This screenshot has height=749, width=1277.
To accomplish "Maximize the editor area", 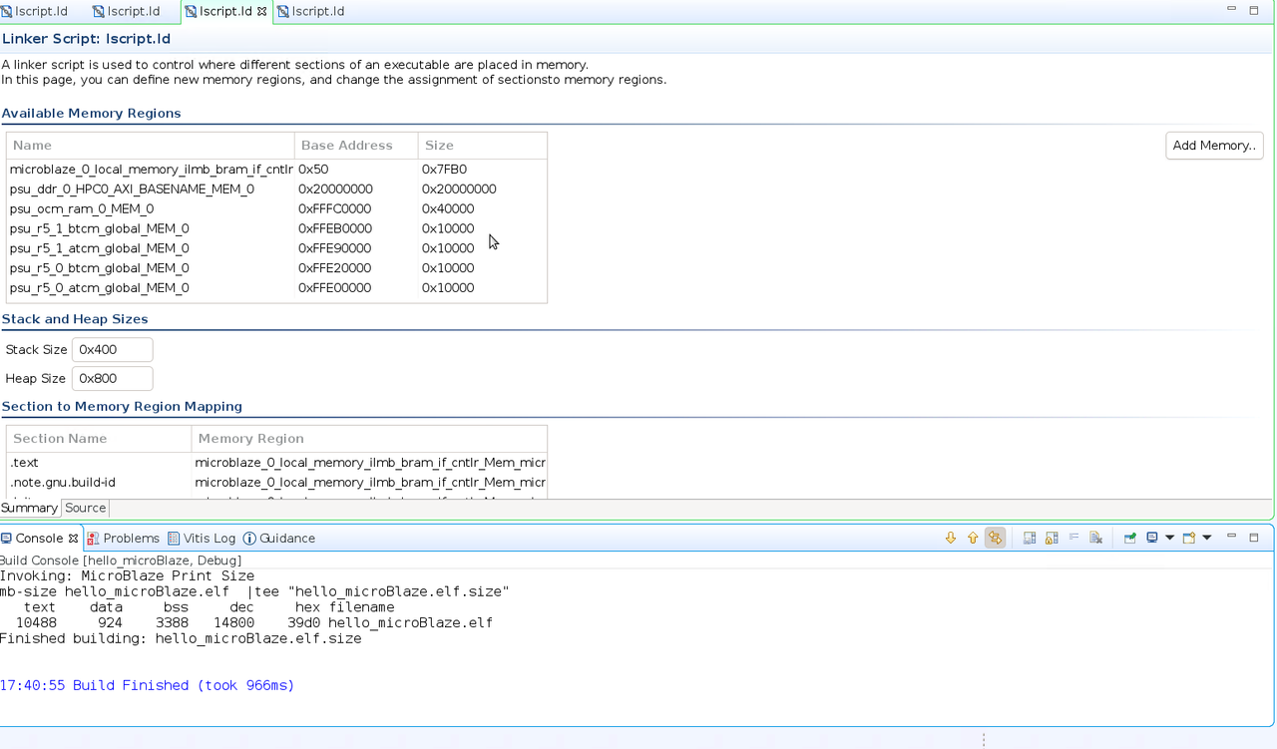I will click(x=1254, y=10).
